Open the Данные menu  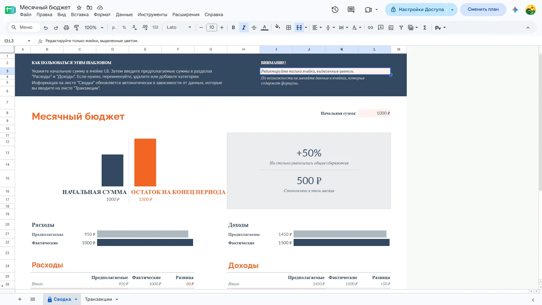[124, 15]
